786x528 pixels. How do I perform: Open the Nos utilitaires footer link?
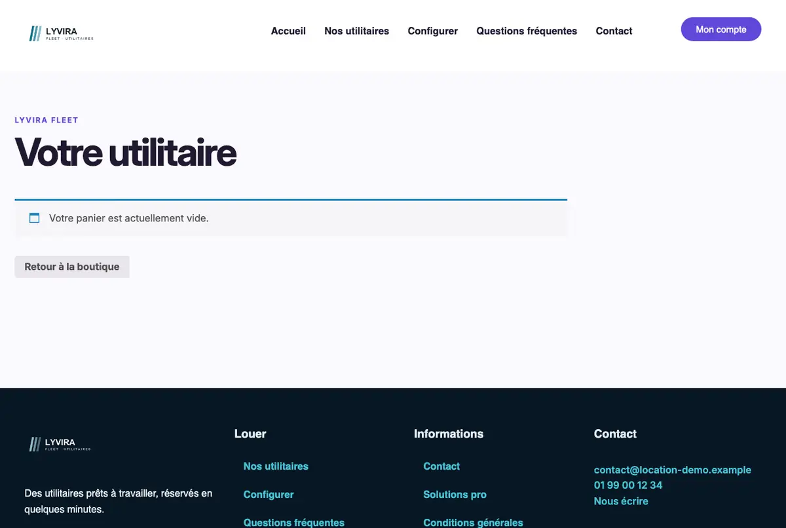click(x=276, y=466)
